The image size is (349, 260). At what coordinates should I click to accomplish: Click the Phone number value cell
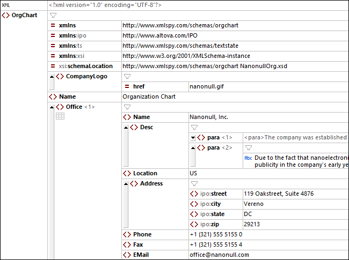pyautogui.click(x=216, y=235)
